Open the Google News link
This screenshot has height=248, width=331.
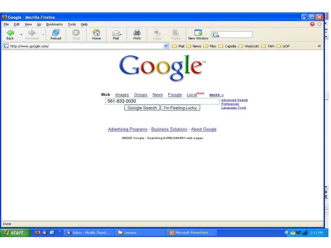coord(158,95)
